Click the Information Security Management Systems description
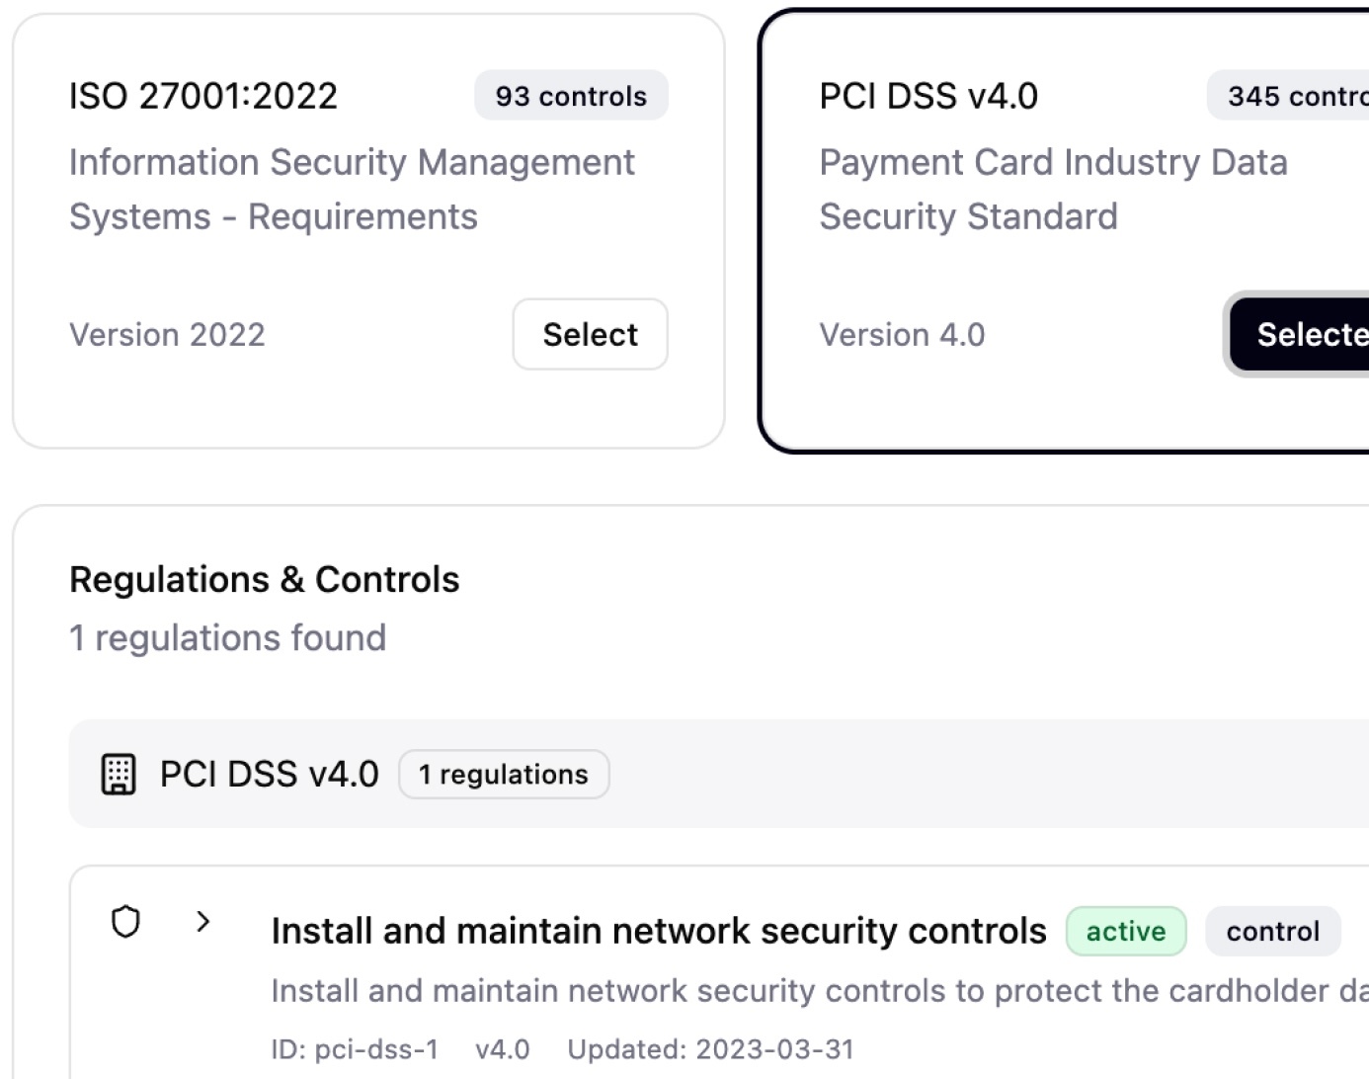Image resolution: width=1369 pixels, height=1079 pixels. tap(352, 189)
